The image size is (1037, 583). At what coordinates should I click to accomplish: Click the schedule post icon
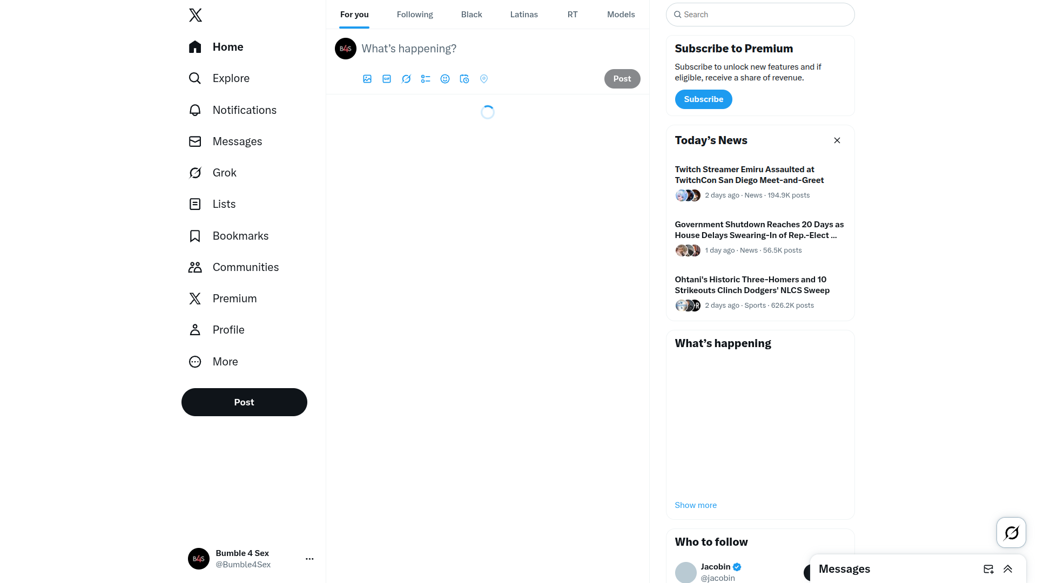464,79
